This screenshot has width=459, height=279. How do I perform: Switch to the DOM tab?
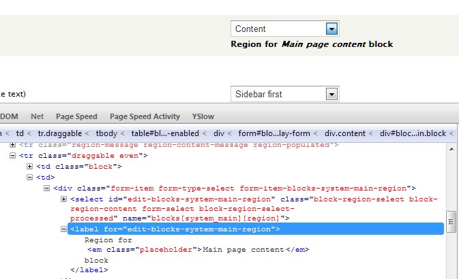pos(9,116)
